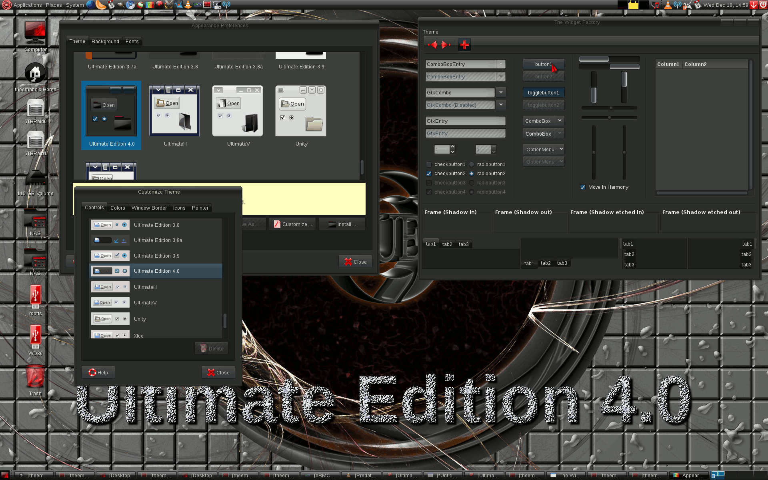Viewport: 768px width, 480px height.
Task: Expand the first ComboBoxEntry dropdown arrow
Action: [501, 64]
